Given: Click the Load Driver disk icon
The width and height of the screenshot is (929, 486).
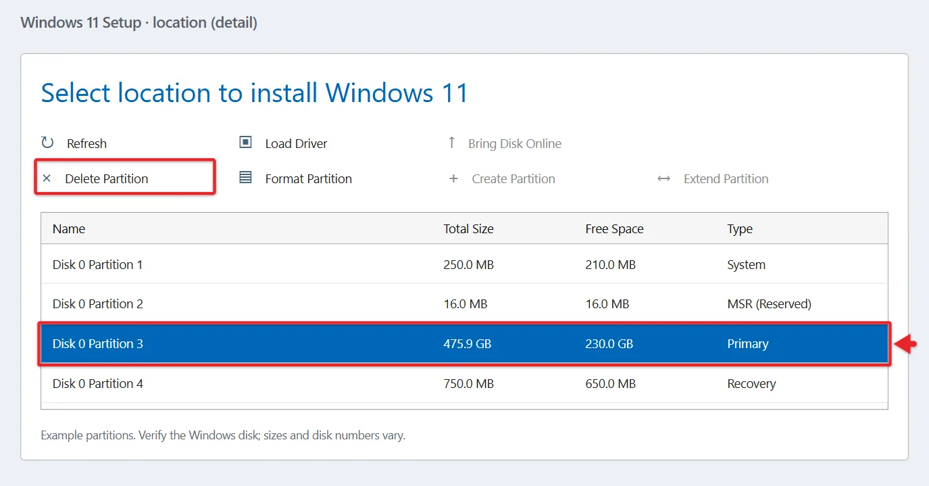Looking at the screenshot, I should click(x=245, y=143).
